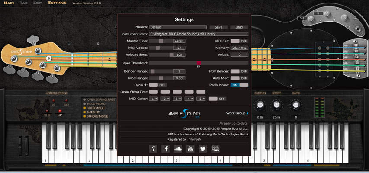This screenshot has height=173, width=369.
Task: Enable Open String First option in panel
Action: pos(99,100)
